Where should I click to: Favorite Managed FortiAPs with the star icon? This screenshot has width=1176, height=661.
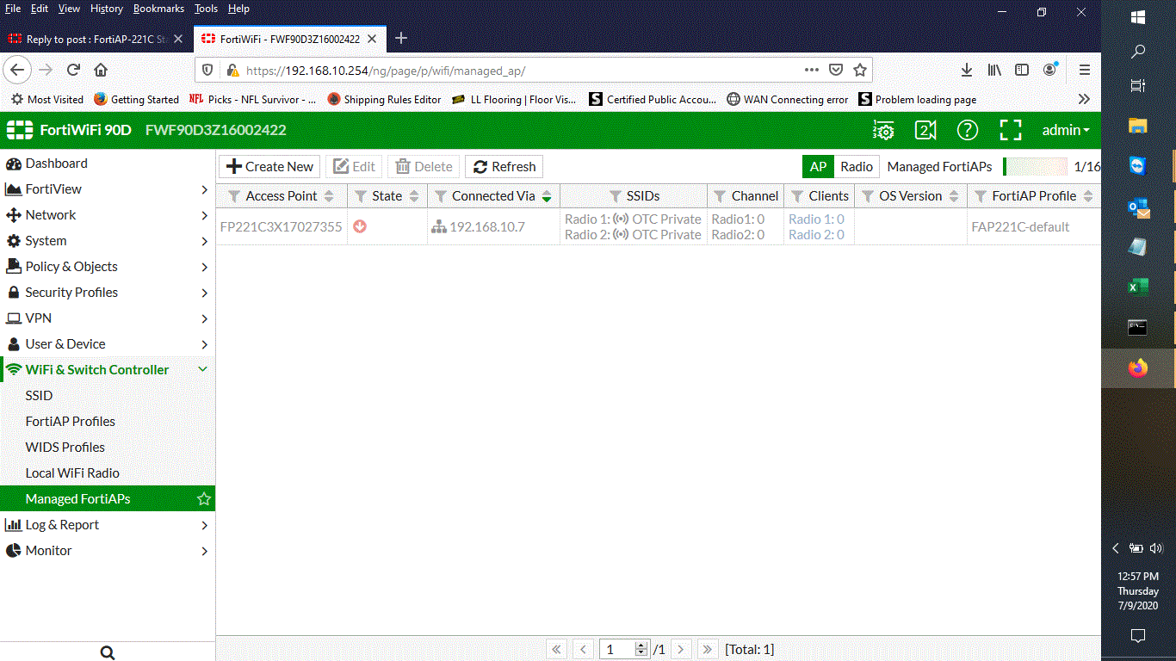pos(204,499)
